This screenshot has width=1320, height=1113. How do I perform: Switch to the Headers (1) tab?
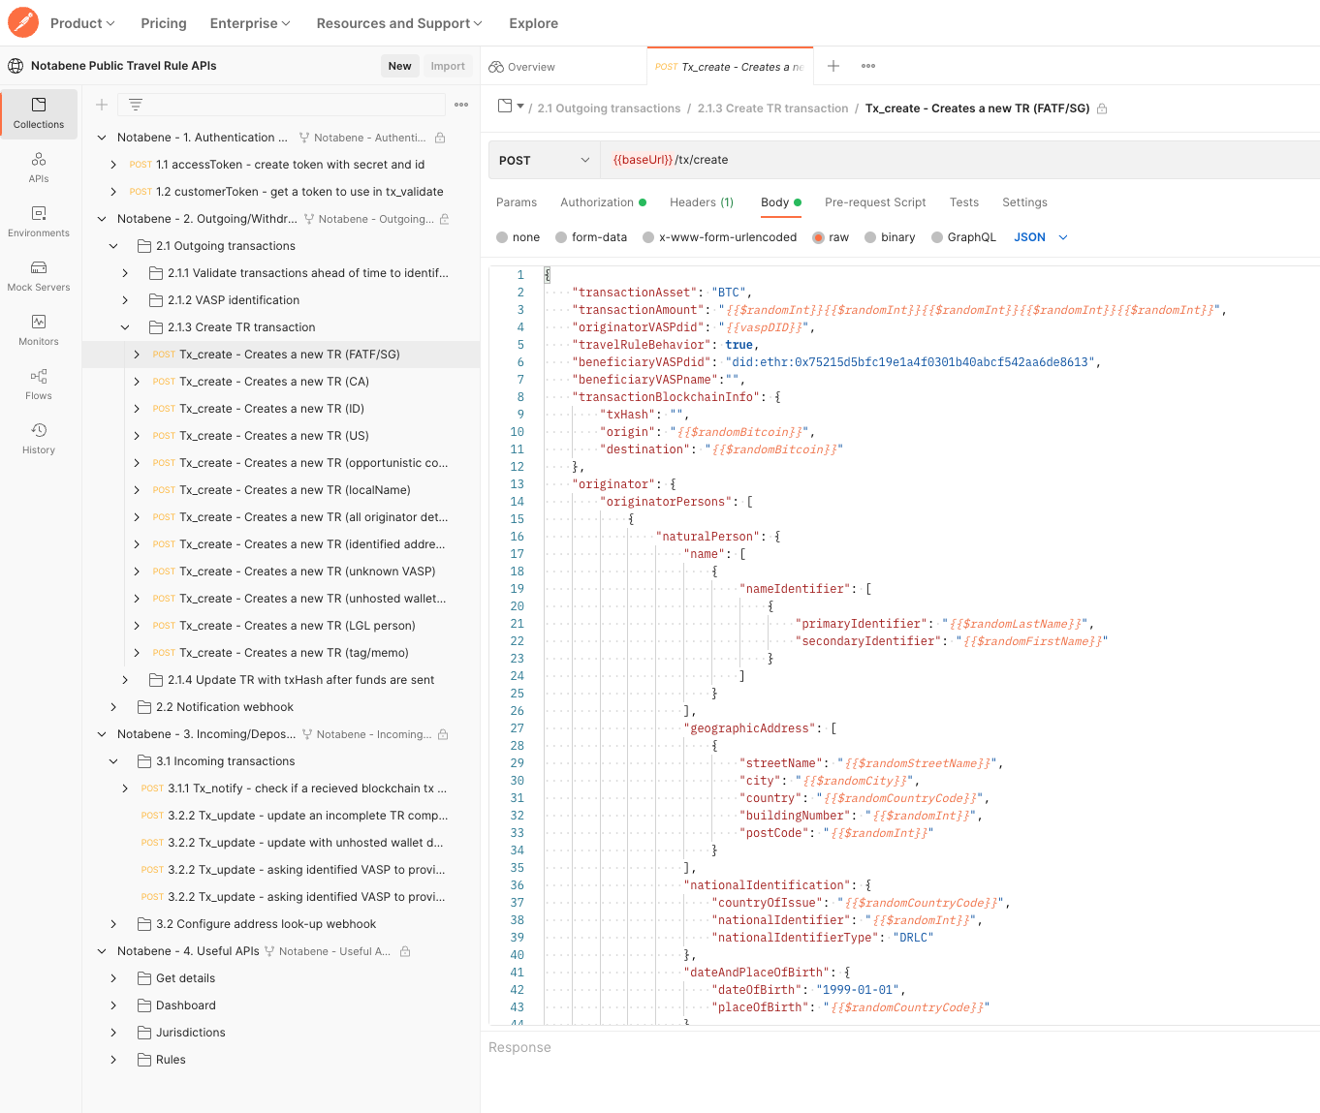[x=702, y=202]
